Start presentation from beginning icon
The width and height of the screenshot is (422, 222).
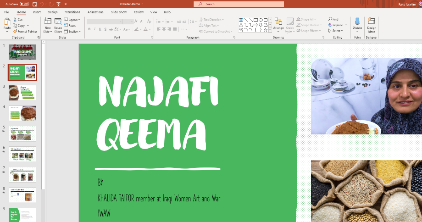(x=58, y=4)
